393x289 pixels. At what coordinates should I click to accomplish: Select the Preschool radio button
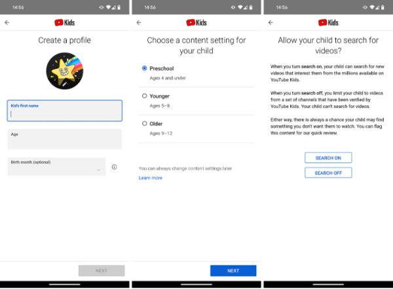tap(144, 67)
